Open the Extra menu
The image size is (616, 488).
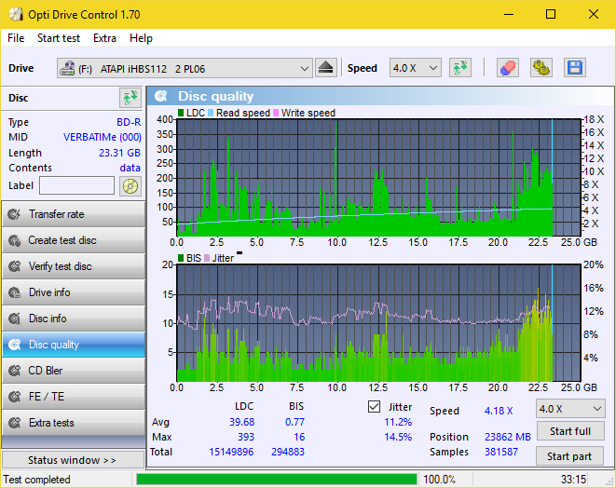click(x=104, y=38)
